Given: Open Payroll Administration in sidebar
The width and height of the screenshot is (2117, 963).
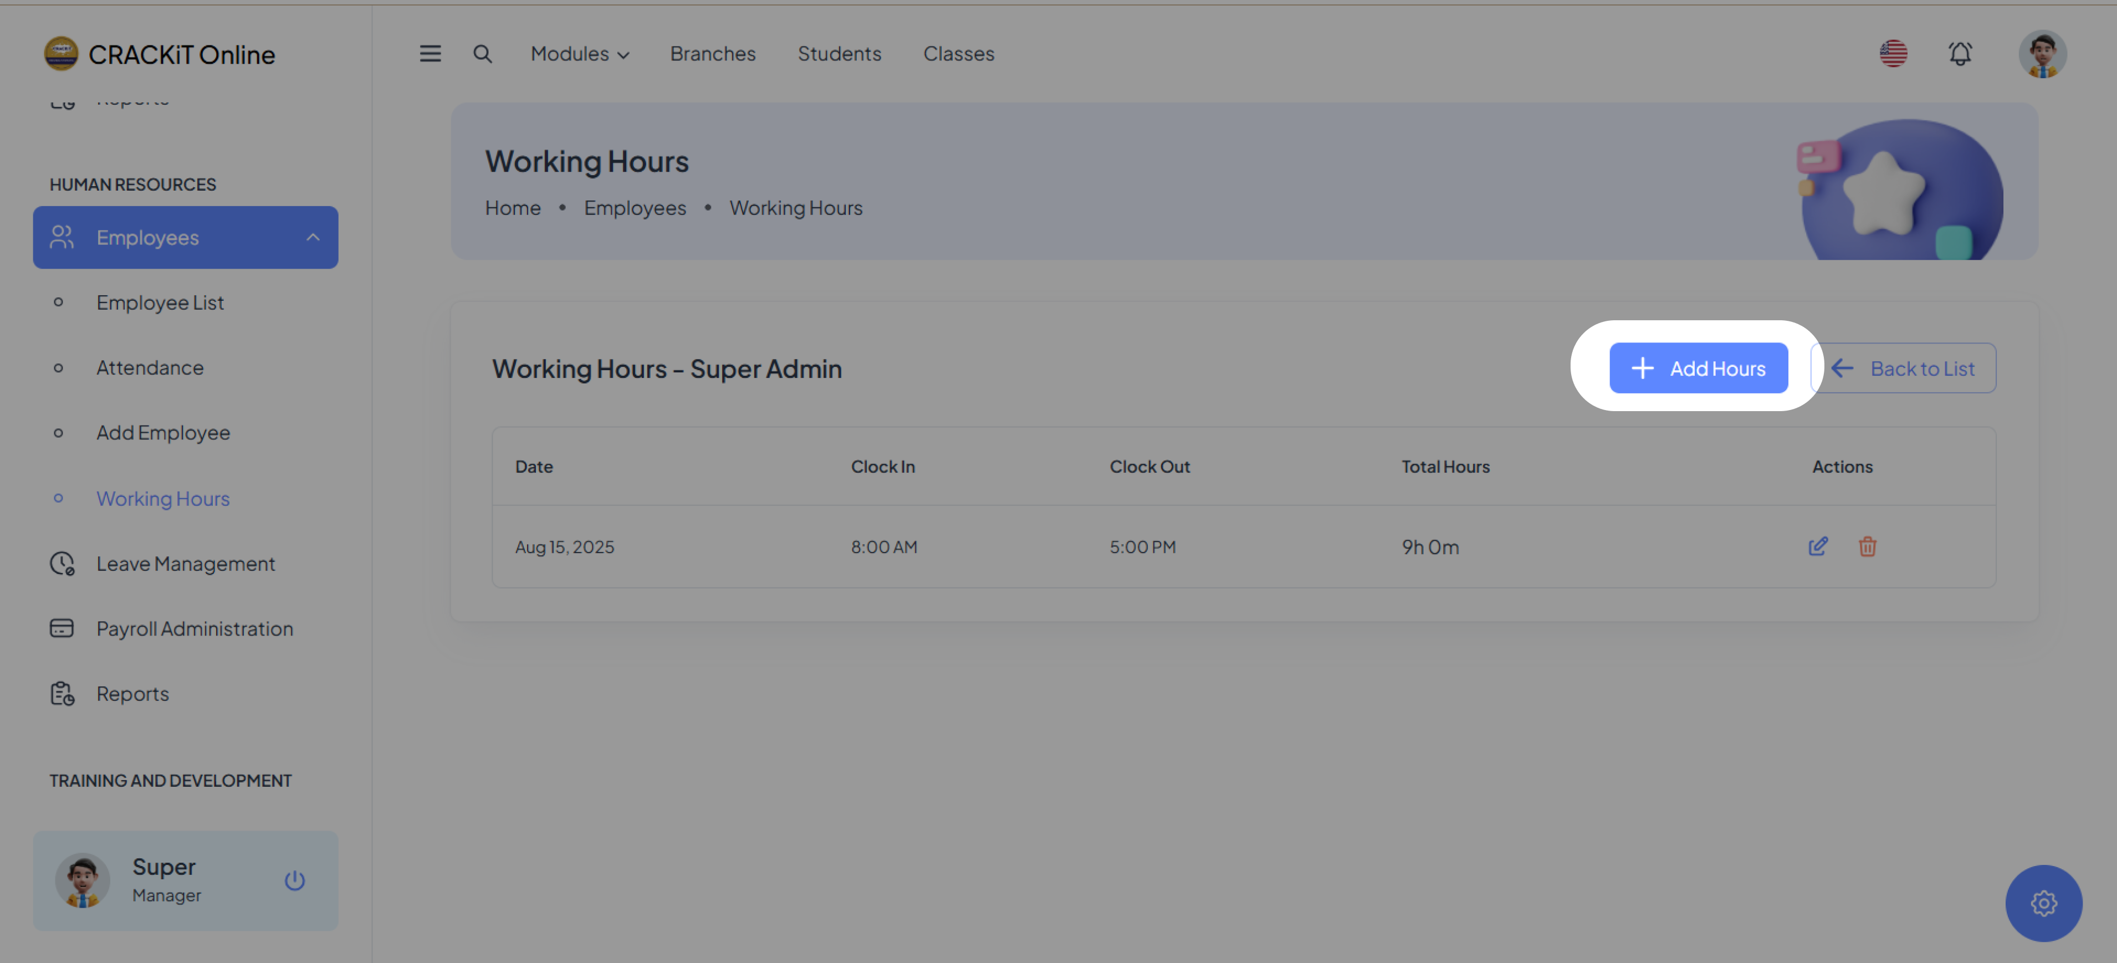Looking at the screenshot, I should pos(195,628).
